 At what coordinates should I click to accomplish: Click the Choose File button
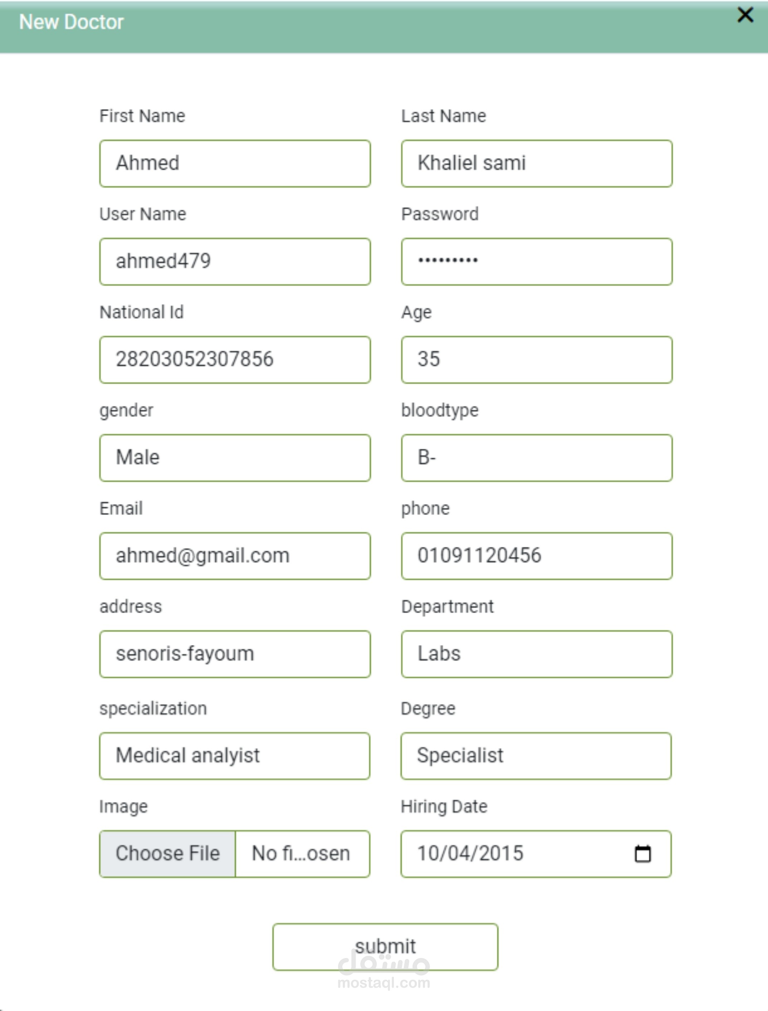tap(168, 854)
